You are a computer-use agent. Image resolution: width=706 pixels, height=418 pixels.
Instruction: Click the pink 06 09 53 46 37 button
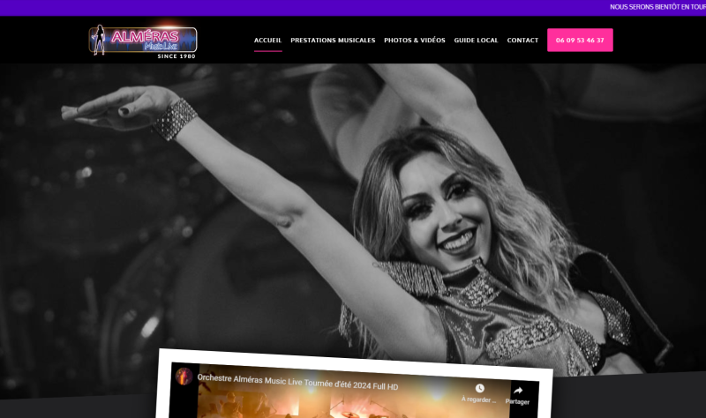tap(580, 41)
